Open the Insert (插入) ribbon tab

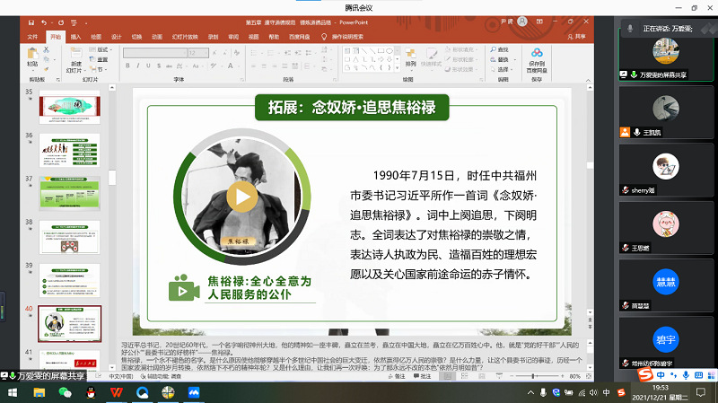(75, 37)
